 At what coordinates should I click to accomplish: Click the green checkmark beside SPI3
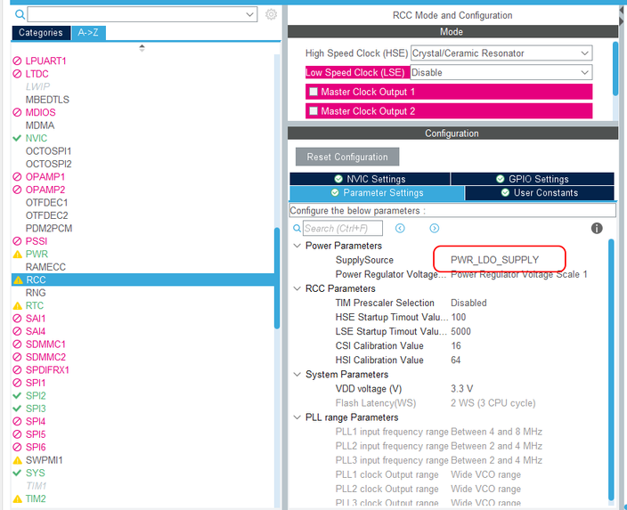(x=17, y=409)
